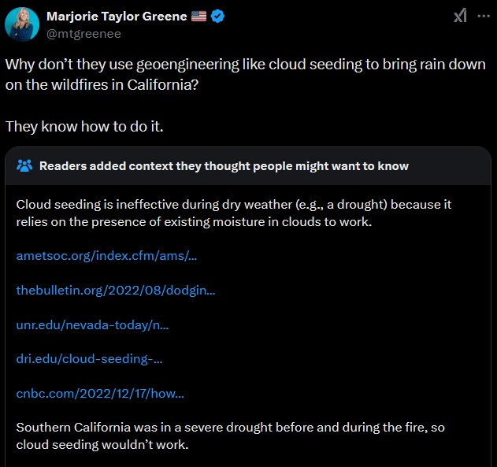Click the Community Notes people icon
The image size is (497, 467).
[24, 165]
